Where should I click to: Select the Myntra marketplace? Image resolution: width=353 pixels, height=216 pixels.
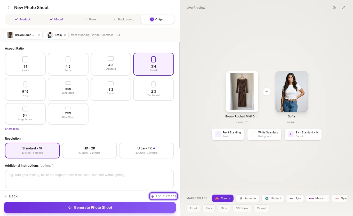[x=223, y=198]
